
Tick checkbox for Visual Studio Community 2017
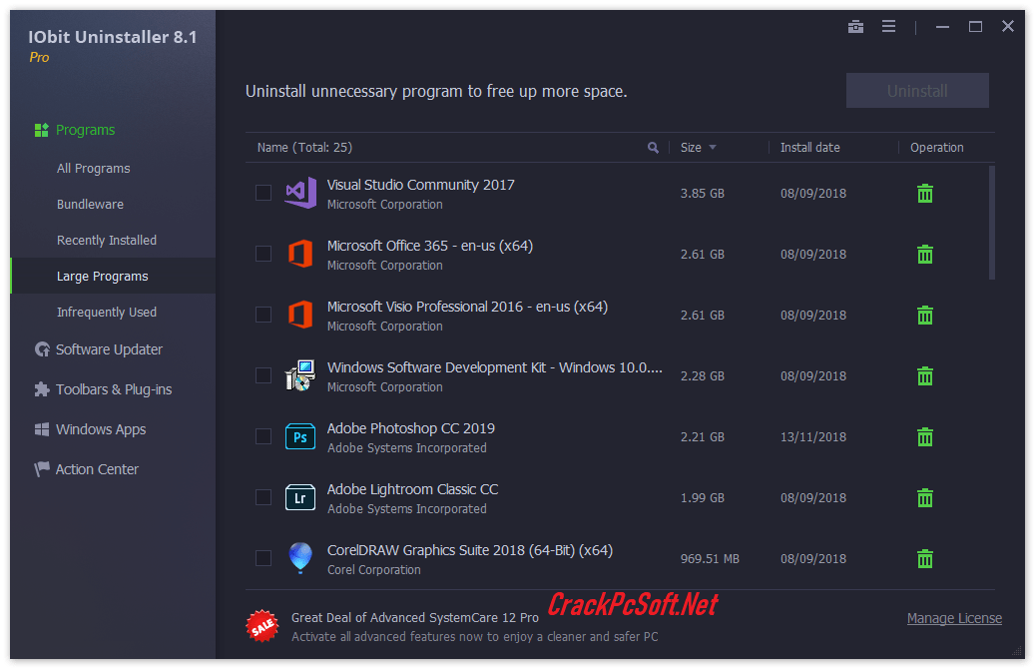pos(263,193)
